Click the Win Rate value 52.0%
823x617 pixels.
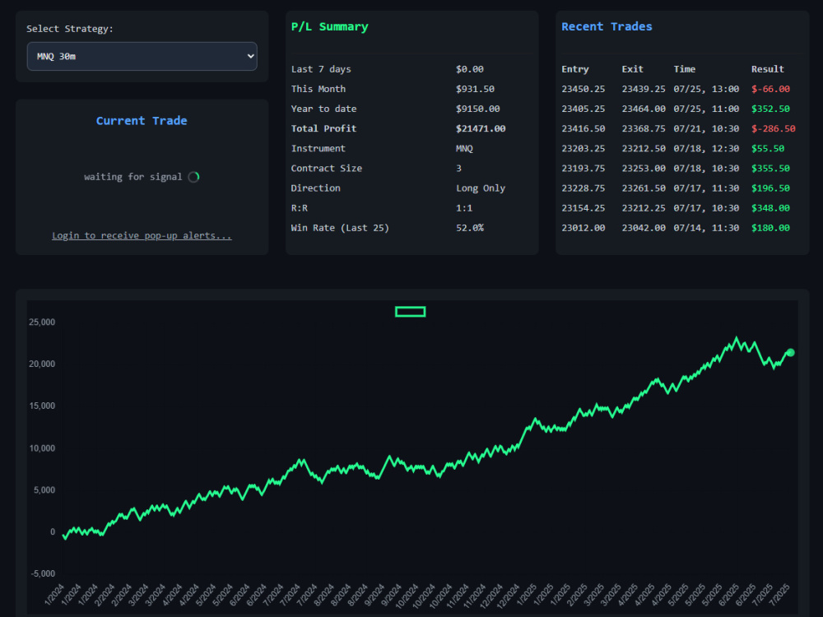pyautogui.click(x=470, y=228)
